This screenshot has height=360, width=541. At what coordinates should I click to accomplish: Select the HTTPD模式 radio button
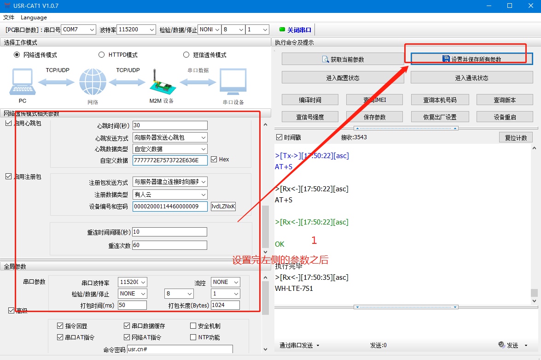click(x=102, y=55)
